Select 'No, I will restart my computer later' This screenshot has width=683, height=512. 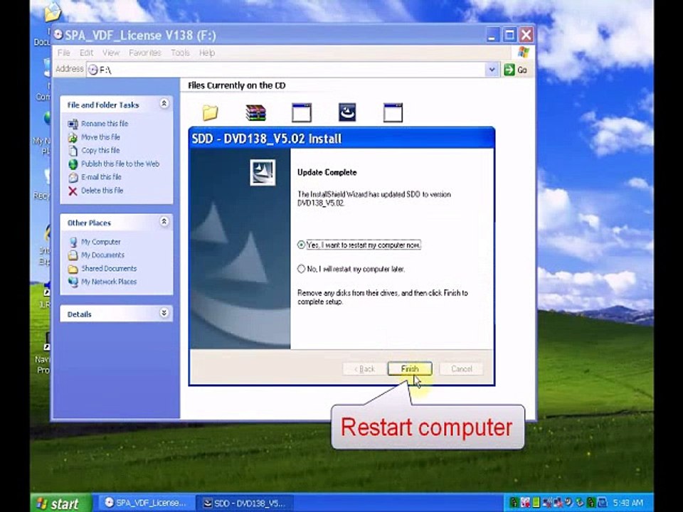click(x=302, y=270)
